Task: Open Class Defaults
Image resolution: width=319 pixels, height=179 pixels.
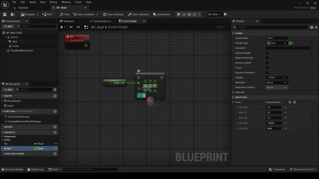Action: coord(139,14)
